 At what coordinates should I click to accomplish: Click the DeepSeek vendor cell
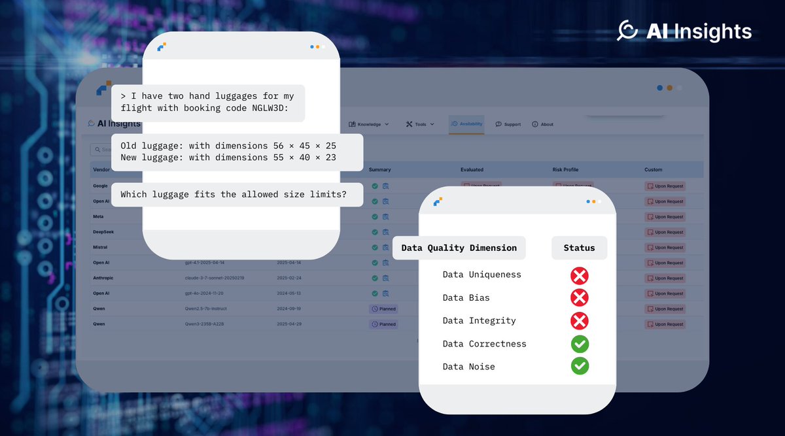click(103, 232)
